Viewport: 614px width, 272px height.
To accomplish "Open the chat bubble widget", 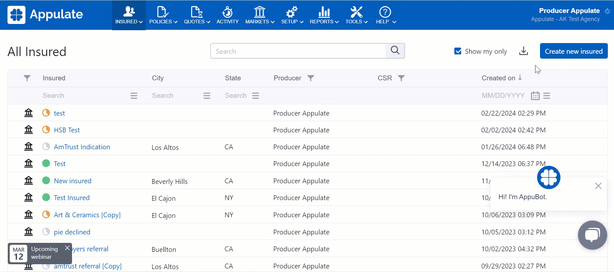I will click(592, 235).
